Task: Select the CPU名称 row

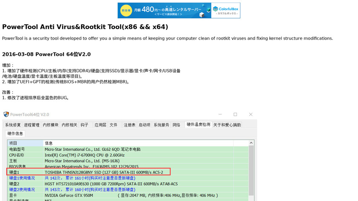Action: 128,155
